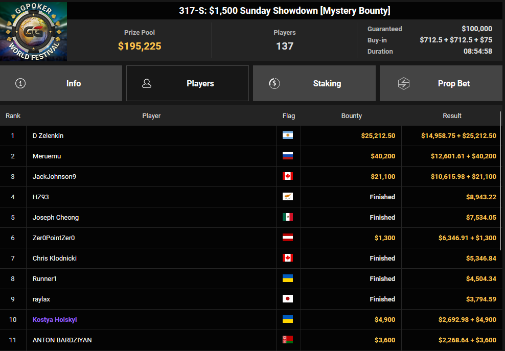Click the Mexico flag beside Joseph Cheong
Screen dimensions: 505x351
pos(288,218)
